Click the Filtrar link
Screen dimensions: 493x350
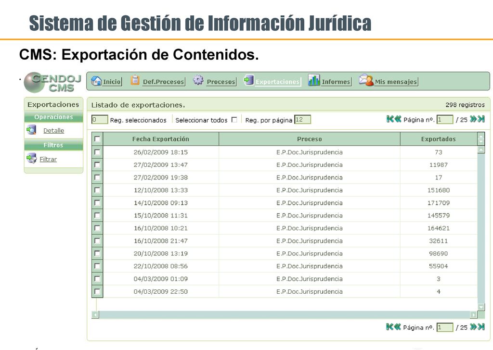[48, 159]
